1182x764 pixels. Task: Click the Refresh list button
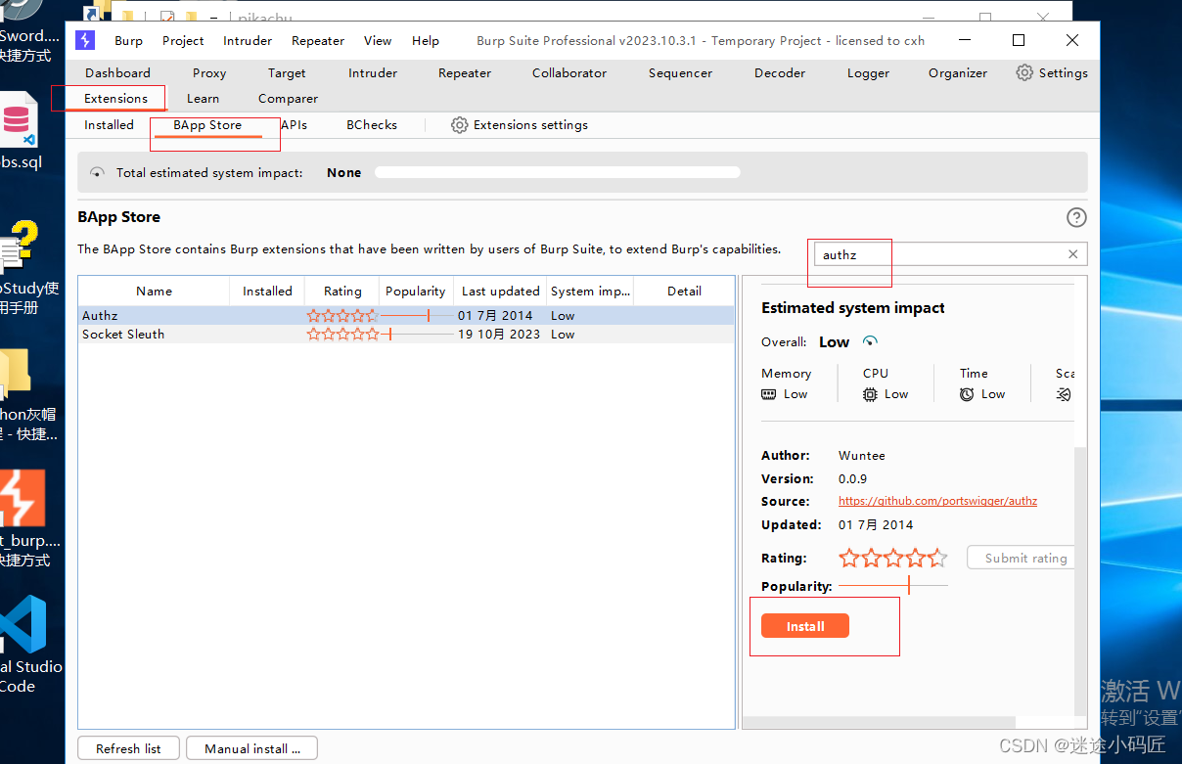tap(128, 748)
